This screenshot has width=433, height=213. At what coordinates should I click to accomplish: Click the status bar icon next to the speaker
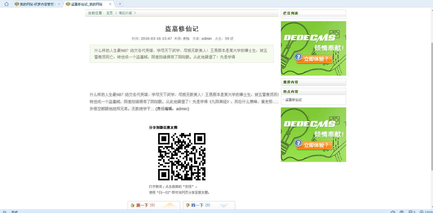pyautogui.click(x=402, y=212)
